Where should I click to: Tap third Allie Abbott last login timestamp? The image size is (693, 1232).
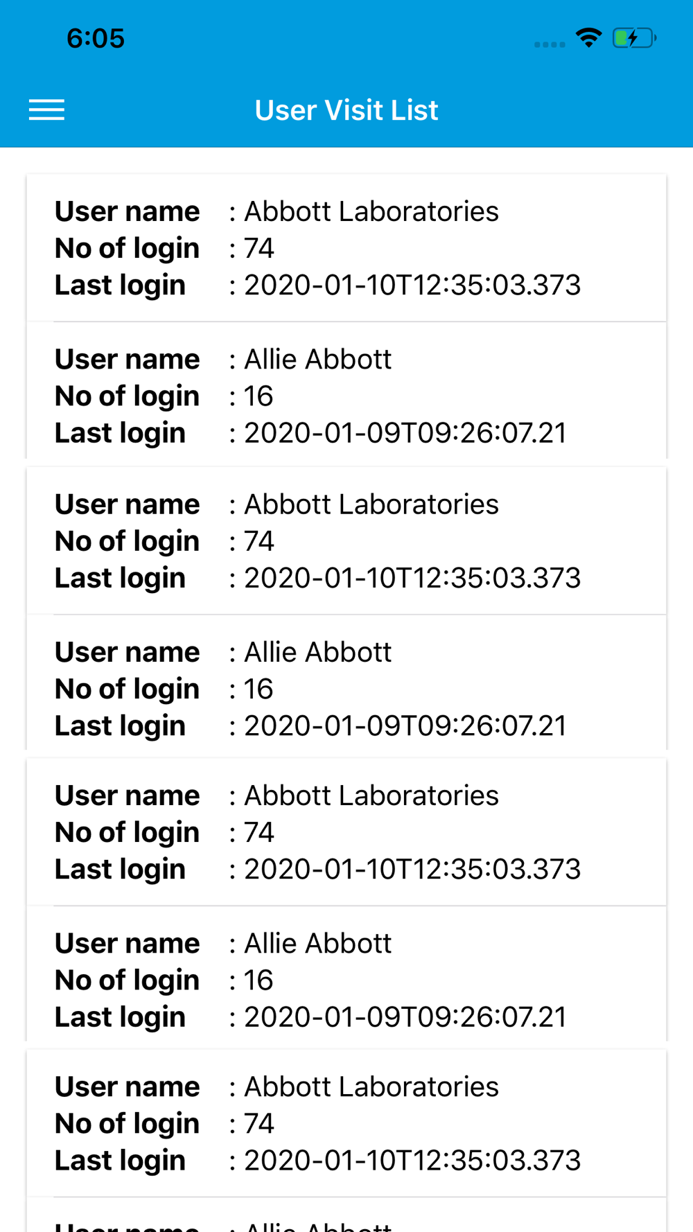[x=405, y=1017]
